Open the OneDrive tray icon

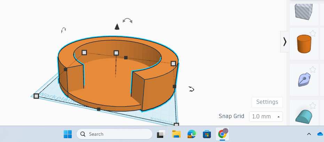point(320,134)
